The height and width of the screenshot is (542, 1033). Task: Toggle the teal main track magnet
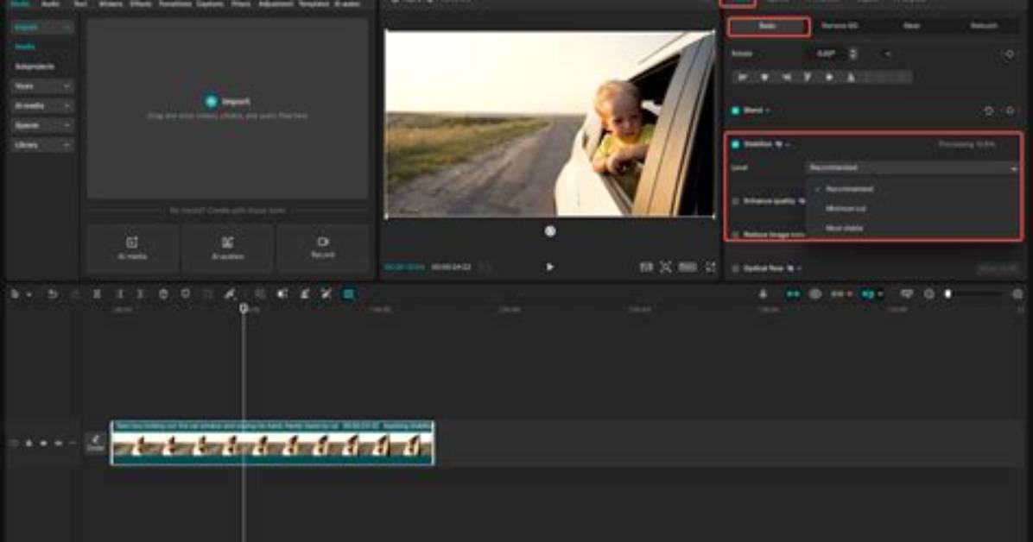[793, 294]
